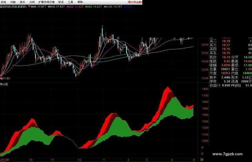Click the 股本 value 1.12亿

[247, 78]
